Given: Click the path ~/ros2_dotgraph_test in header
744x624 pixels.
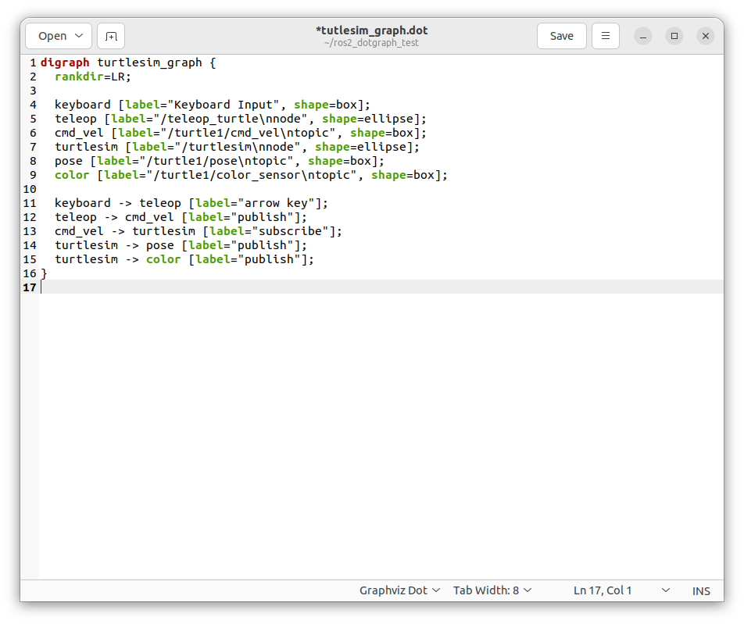Looking at the screenshot, I should [x=371, y=43].
